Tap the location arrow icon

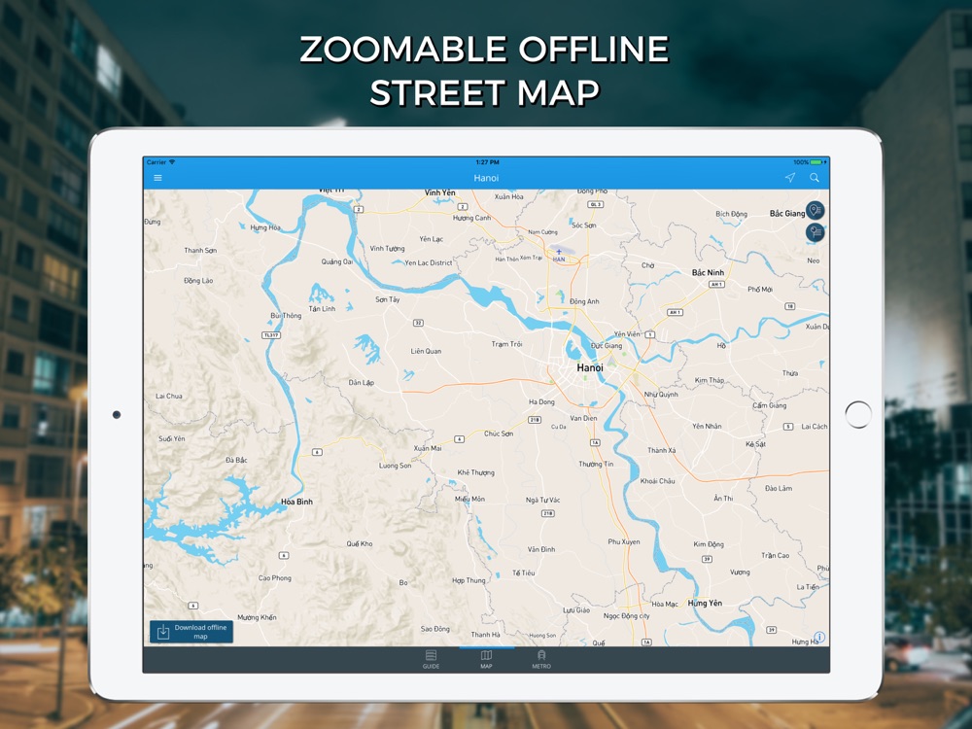tap(789, 177)
